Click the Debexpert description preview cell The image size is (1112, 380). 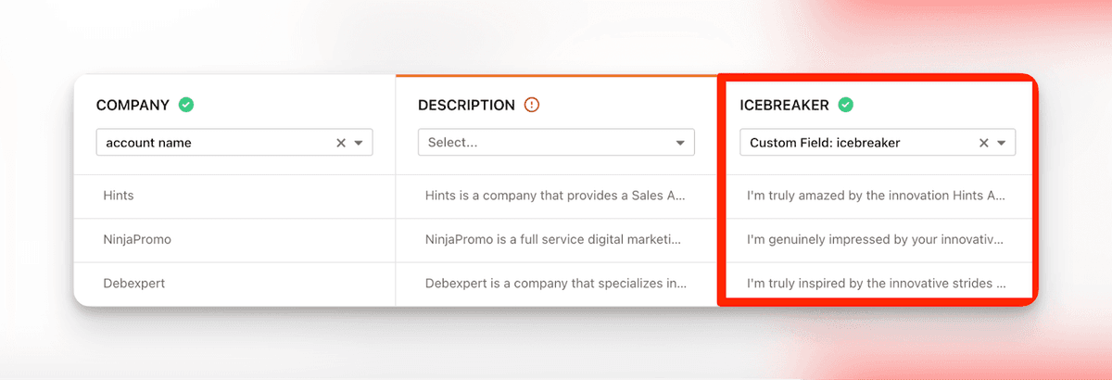coord(554,283)
